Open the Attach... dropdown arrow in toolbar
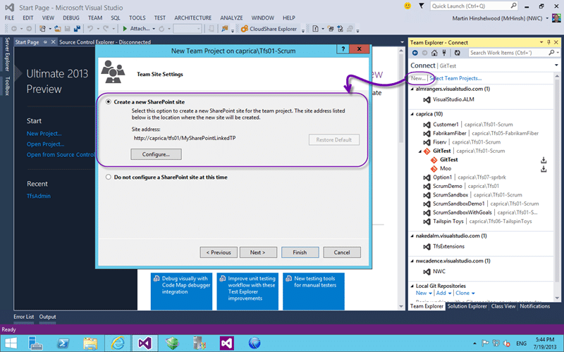Viewport: 564px width, 352px height. click(154, 29)
